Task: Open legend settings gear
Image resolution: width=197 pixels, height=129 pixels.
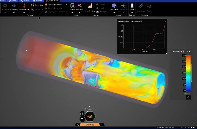Action: tap(188, 97)
